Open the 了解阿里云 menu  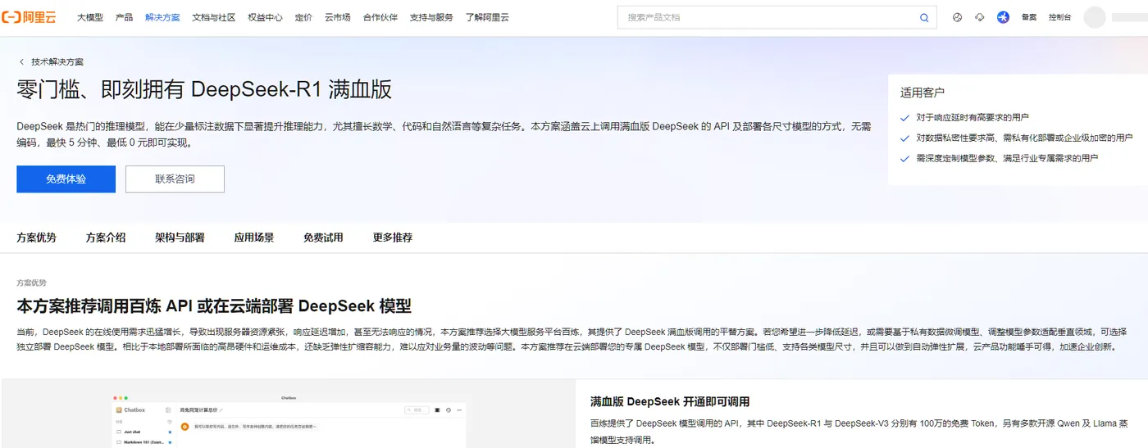click(487, 17)
